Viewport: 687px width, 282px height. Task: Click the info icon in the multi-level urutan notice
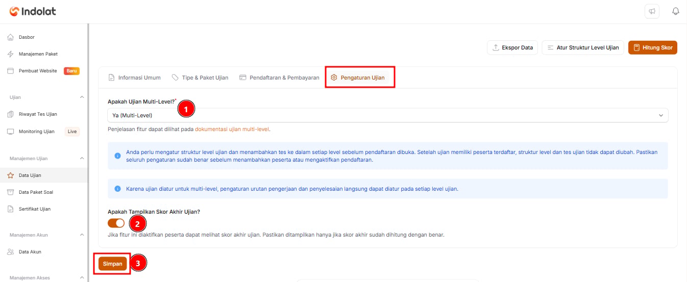point(117,189)
